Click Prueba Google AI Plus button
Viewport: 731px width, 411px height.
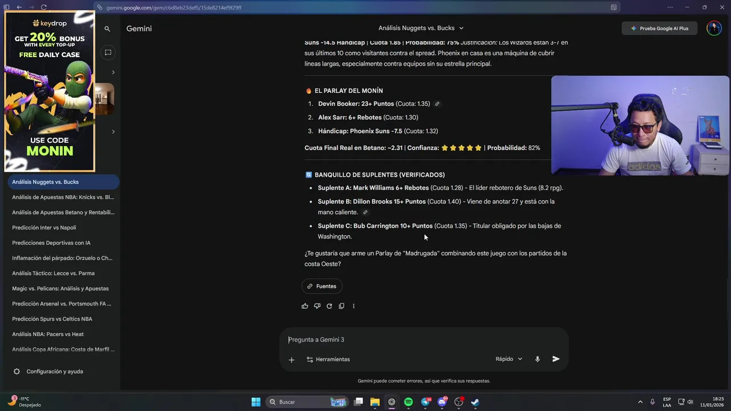660,29
